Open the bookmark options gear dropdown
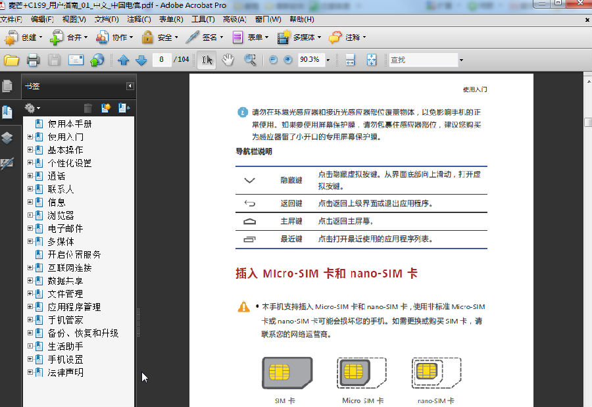This screenshot has width=592, height=407. (x=33, y=107)
